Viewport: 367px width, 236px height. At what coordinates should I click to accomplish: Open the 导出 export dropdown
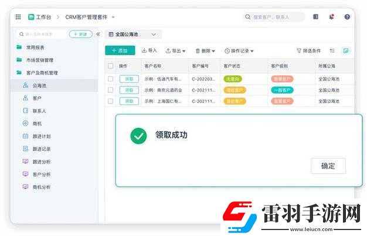point(175,50)
